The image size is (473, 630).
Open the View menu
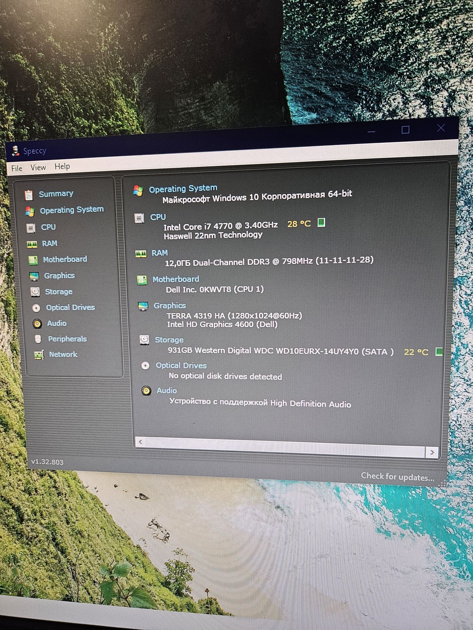(x=38, y=168)
